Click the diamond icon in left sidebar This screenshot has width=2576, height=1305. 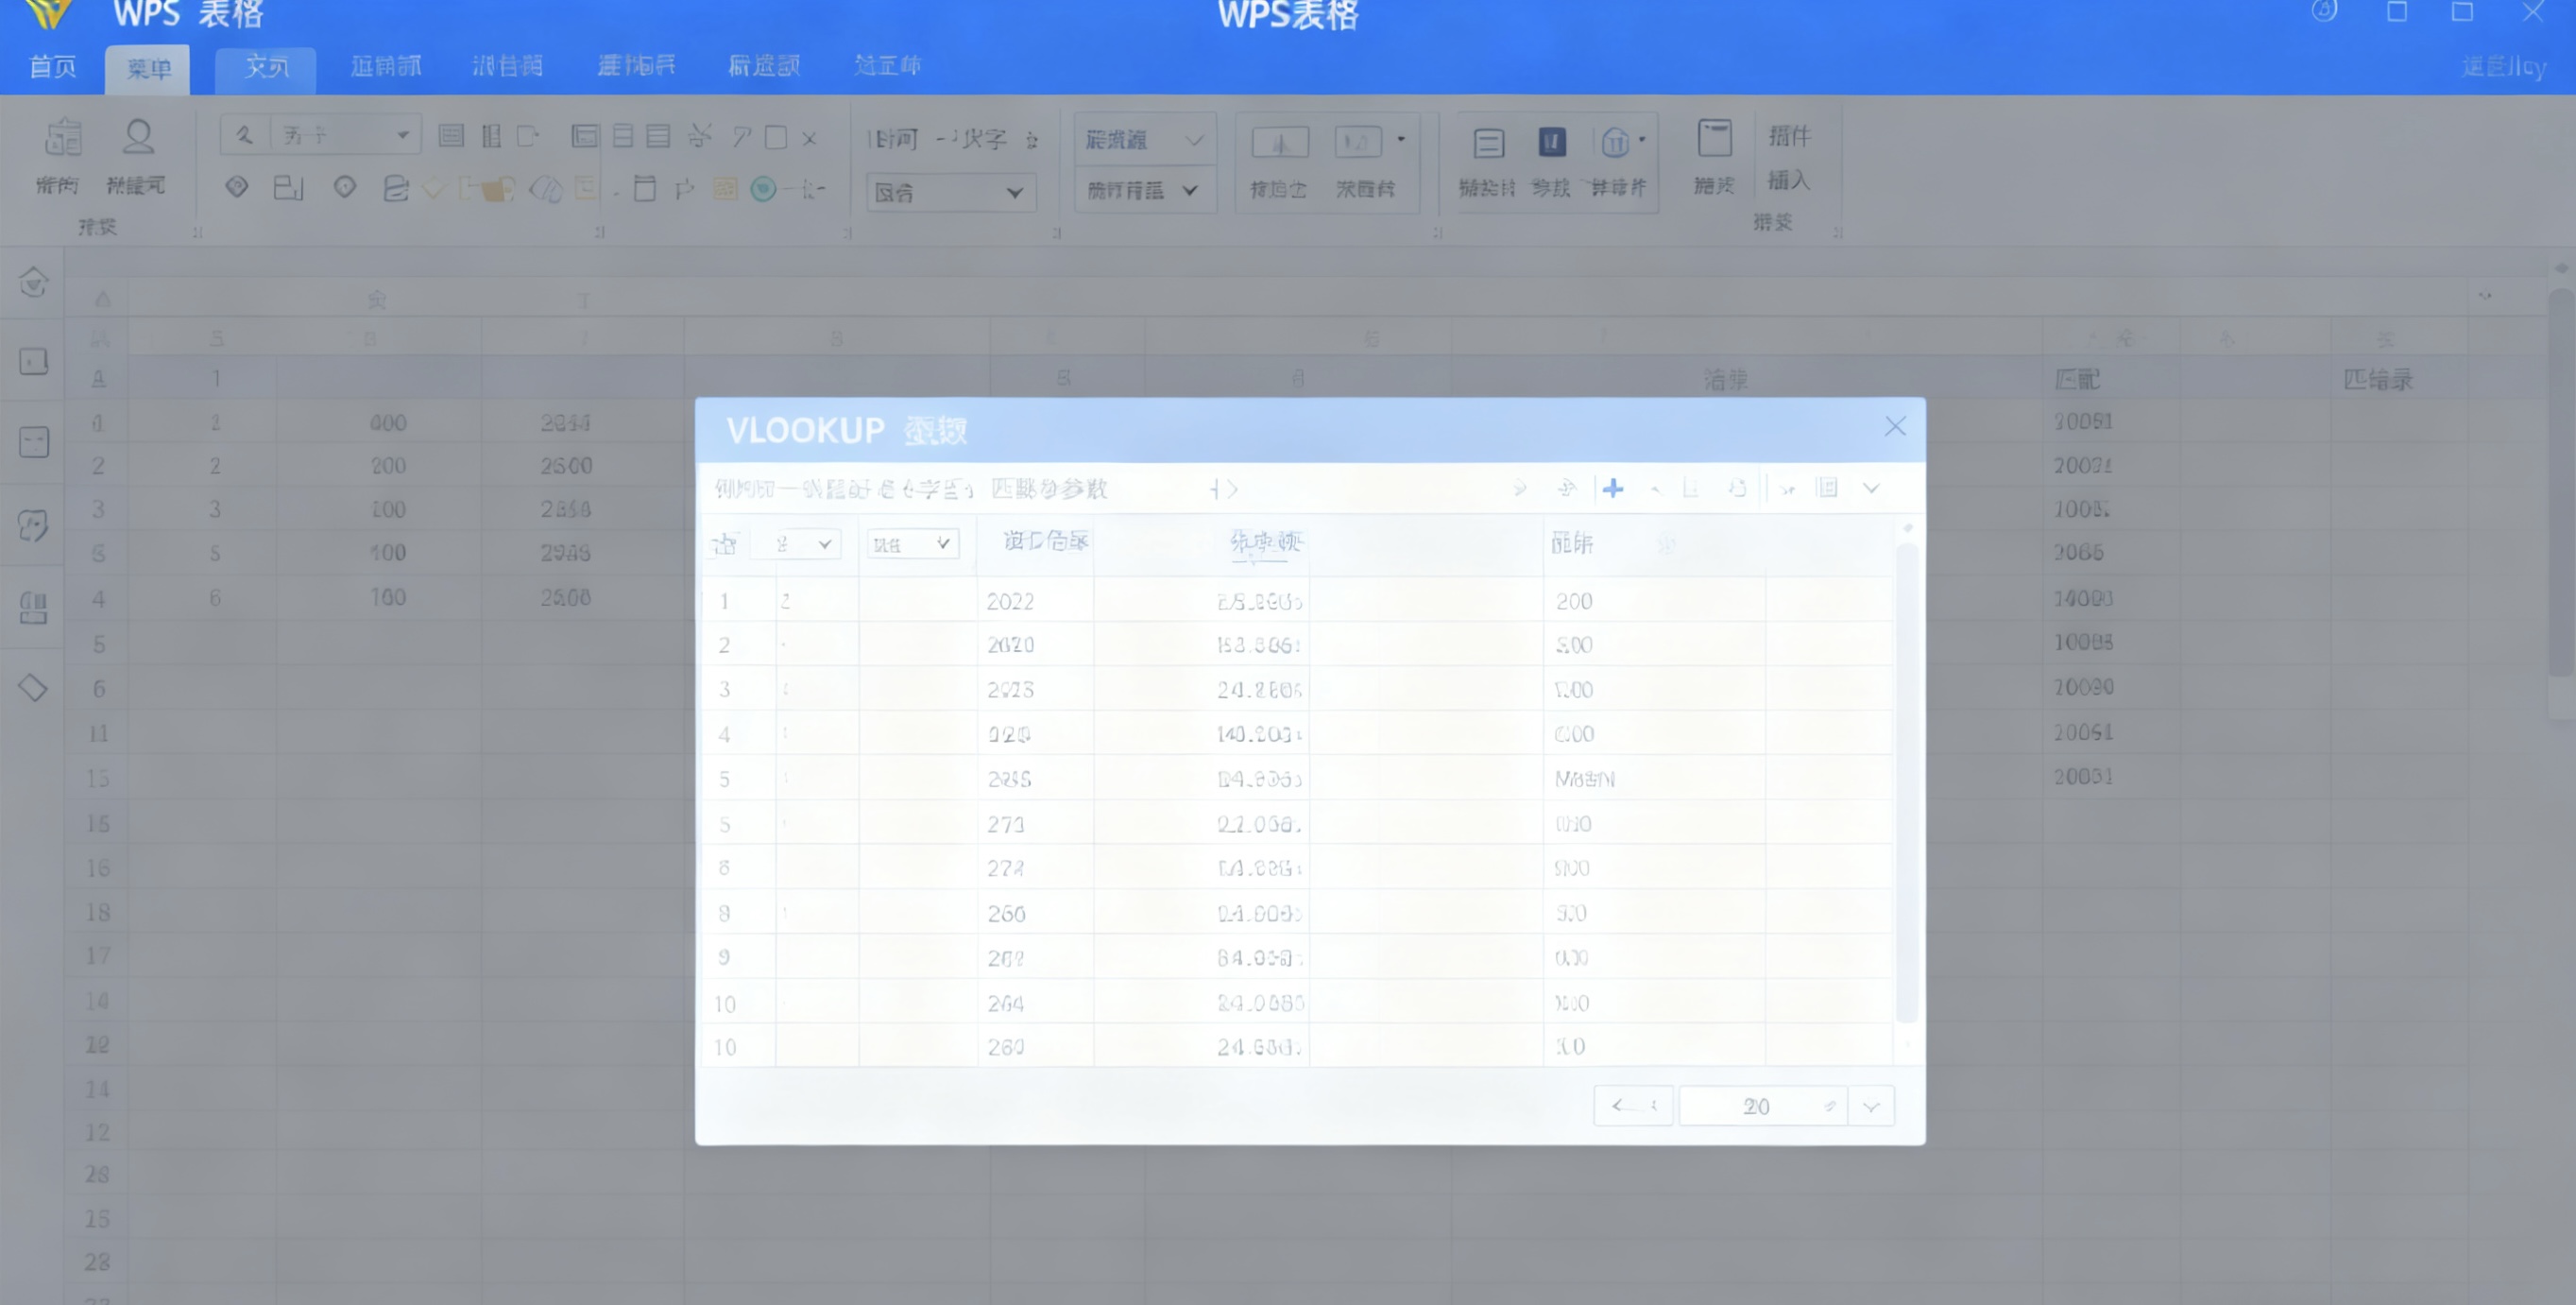(x=33, y=688)
